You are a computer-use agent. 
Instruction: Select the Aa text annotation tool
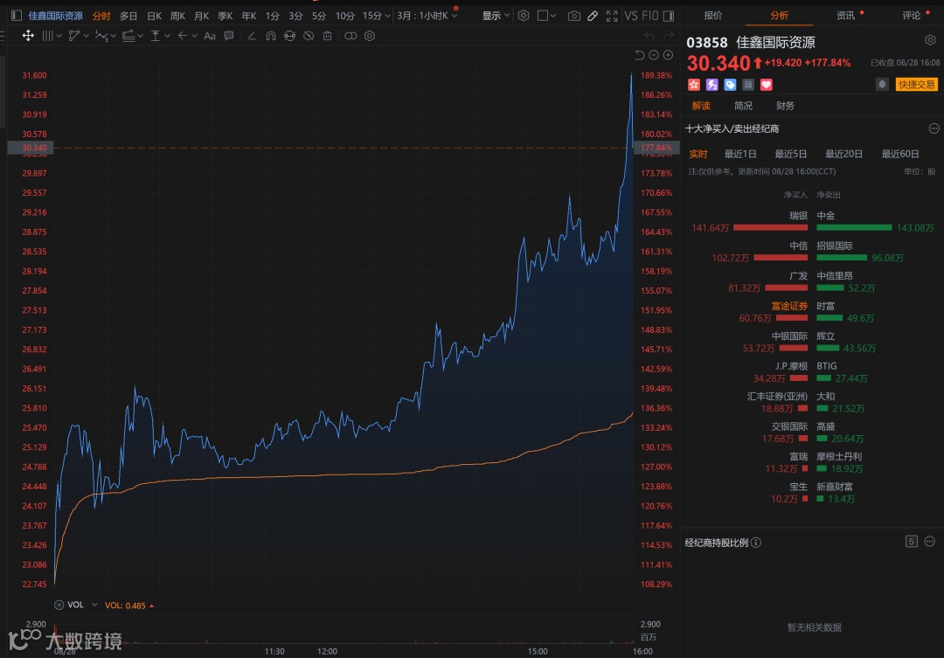coord(210,36)
